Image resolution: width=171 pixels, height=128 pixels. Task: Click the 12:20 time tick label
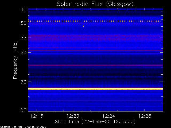click(x=73, y=116)
